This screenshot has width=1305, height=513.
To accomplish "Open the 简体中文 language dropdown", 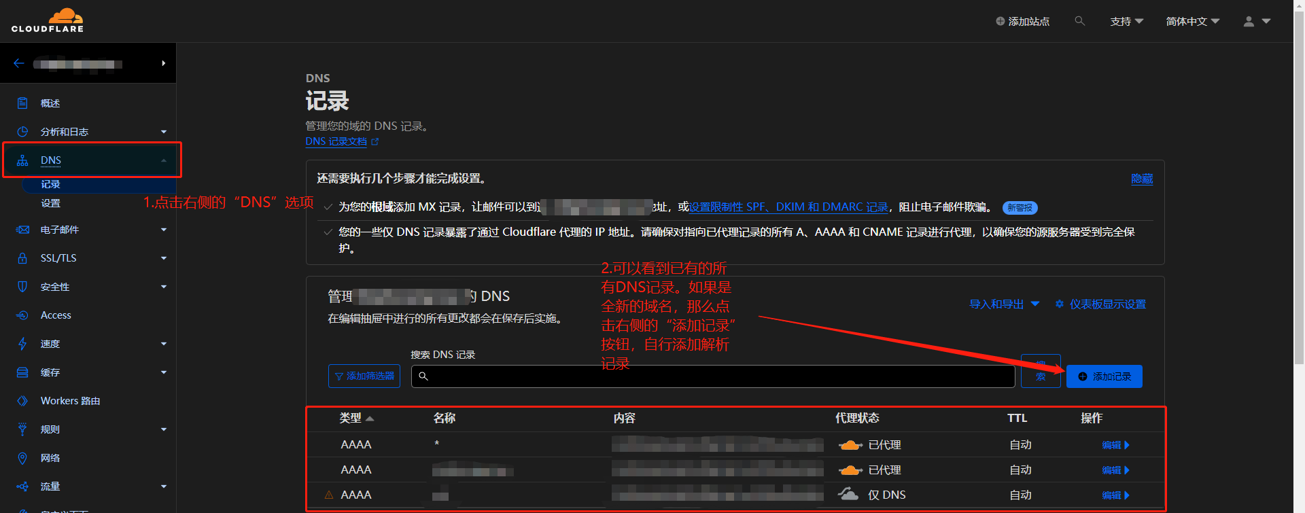I will 1193,21.
